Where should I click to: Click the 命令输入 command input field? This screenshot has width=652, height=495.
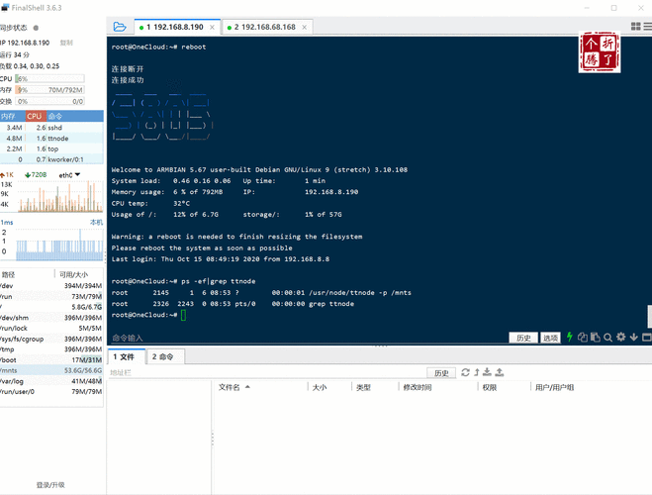coord(308,338)
